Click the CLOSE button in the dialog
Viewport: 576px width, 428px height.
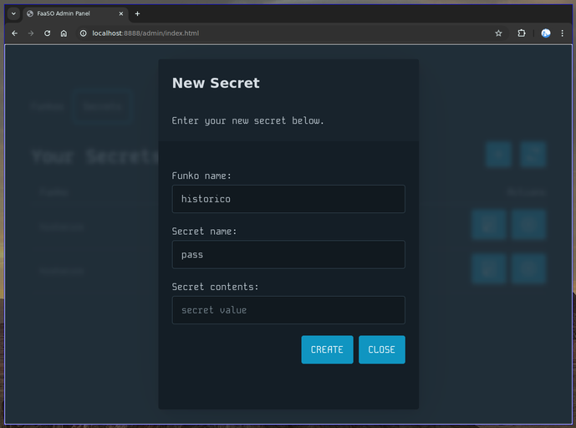[x=382, y=349]
